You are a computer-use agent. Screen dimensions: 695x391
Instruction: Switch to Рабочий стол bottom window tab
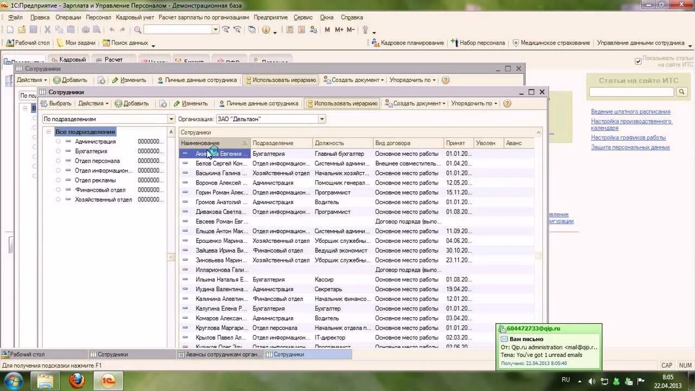43,355
